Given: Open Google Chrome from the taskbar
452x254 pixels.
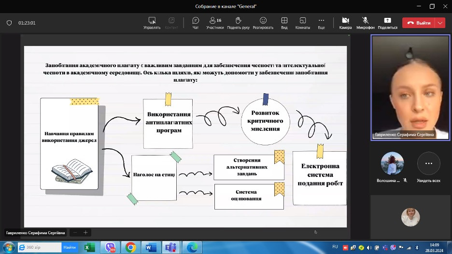Looking at the screenshot, I should [130, 247].
